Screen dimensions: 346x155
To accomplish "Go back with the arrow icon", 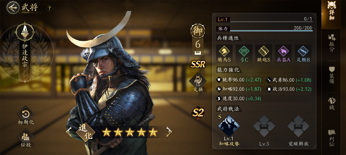I will point(12,8).
